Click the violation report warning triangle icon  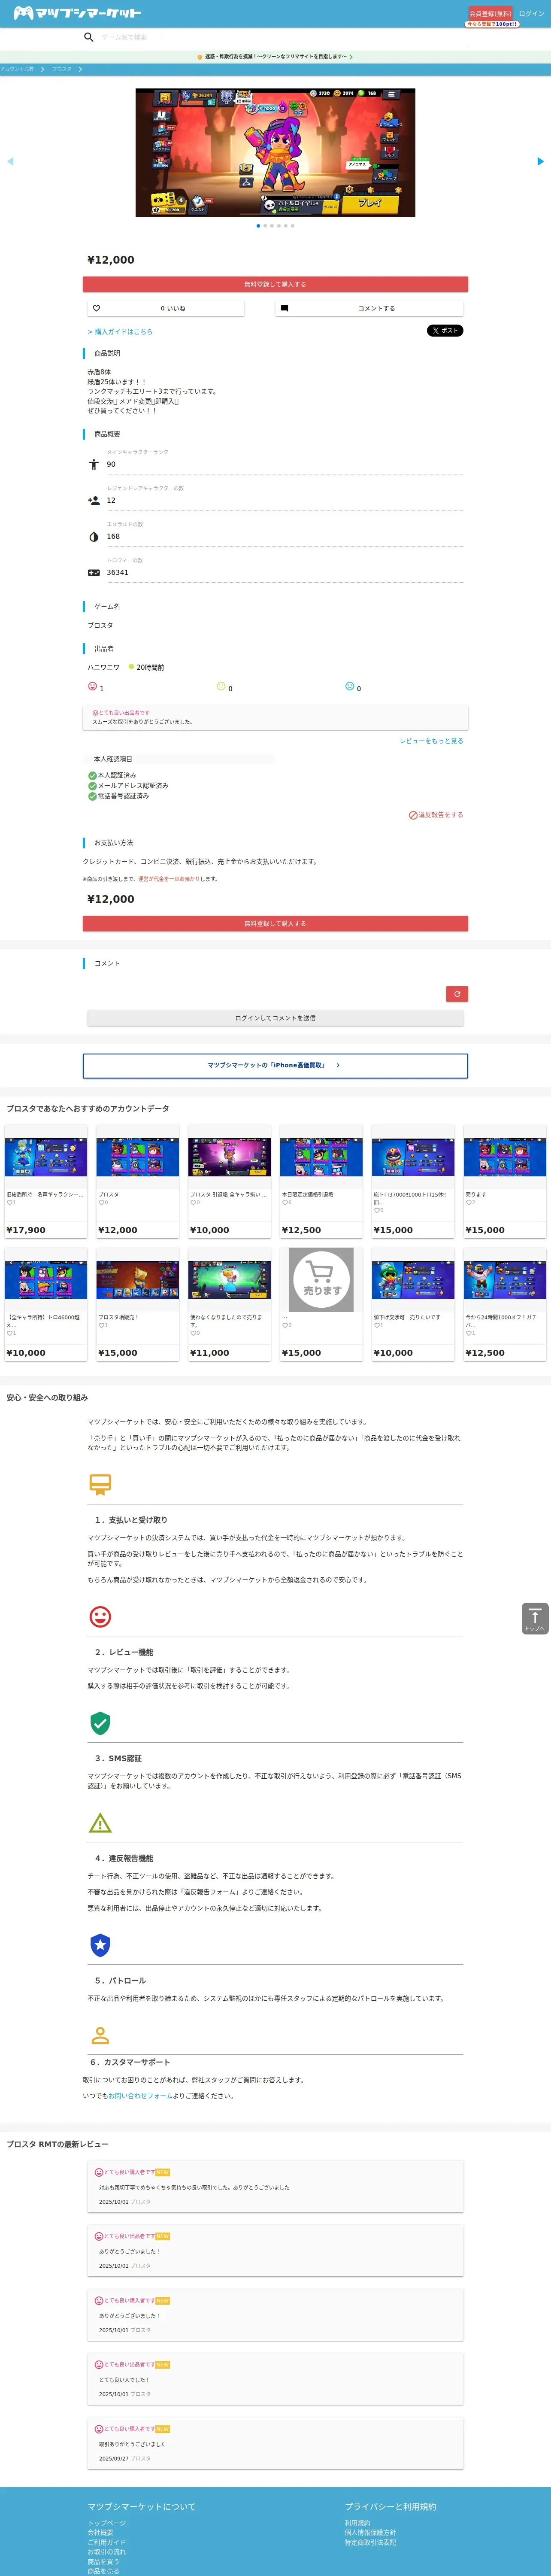tap(100, 1824)
